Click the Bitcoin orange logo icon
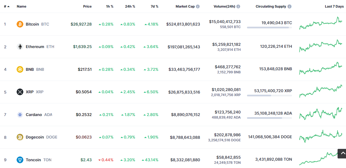 (20, 24)
